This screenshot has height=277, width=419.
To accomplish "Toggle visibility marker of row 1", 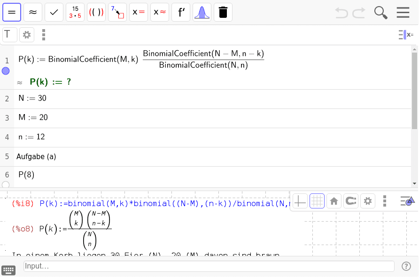I will click(6, 71).
